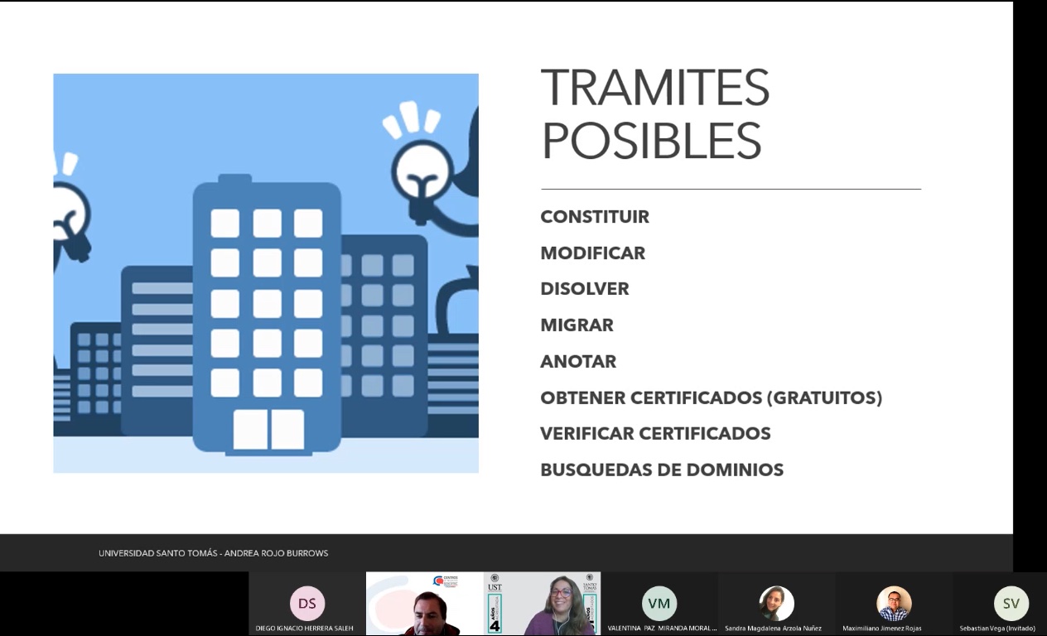Click the MODIFICAR item on the slide
1047x636 pixels.
click(592, 253)
